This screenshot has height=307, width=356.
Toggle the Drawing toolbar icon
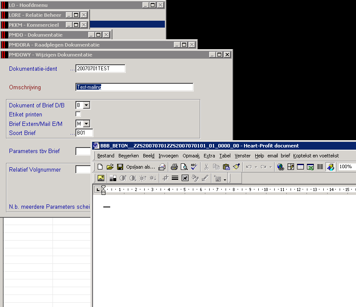(x=330, y=167)
